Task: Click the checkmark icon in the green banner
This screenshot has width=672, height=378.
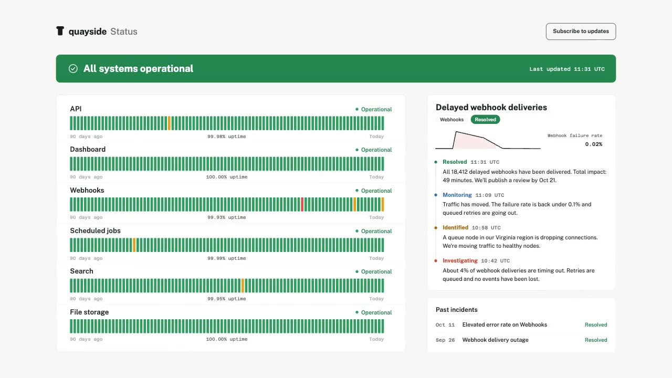Action: coord(73,69)
